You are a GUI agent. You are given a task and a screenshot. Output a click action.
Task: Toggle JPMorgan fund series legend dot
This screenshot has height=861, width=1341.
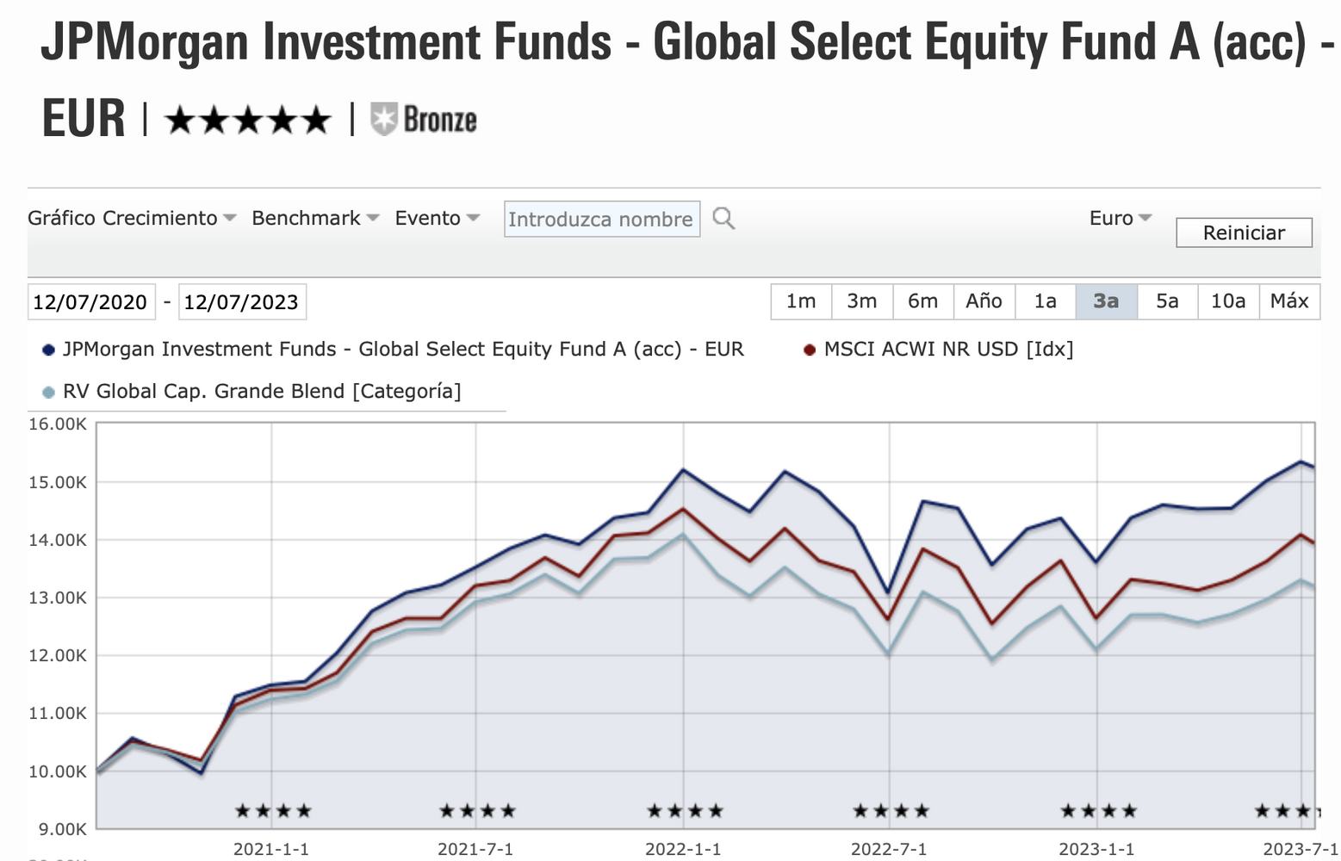pyautogui.click(x=49, y=350)
